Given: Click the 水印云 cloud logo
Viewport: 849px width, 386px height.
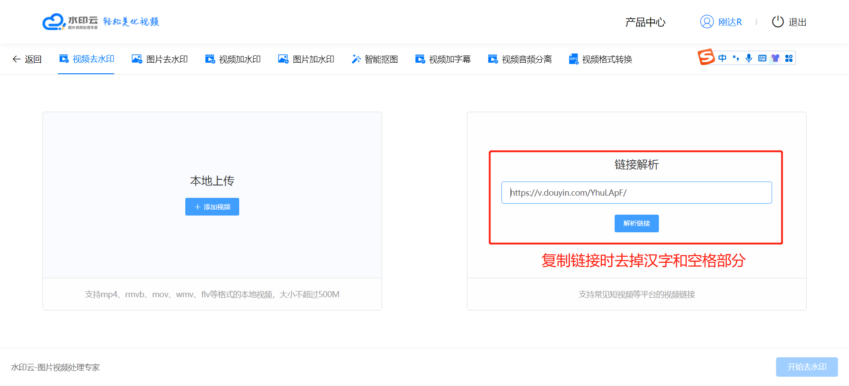Looking at the screenshot, I should tap(54, 22).
